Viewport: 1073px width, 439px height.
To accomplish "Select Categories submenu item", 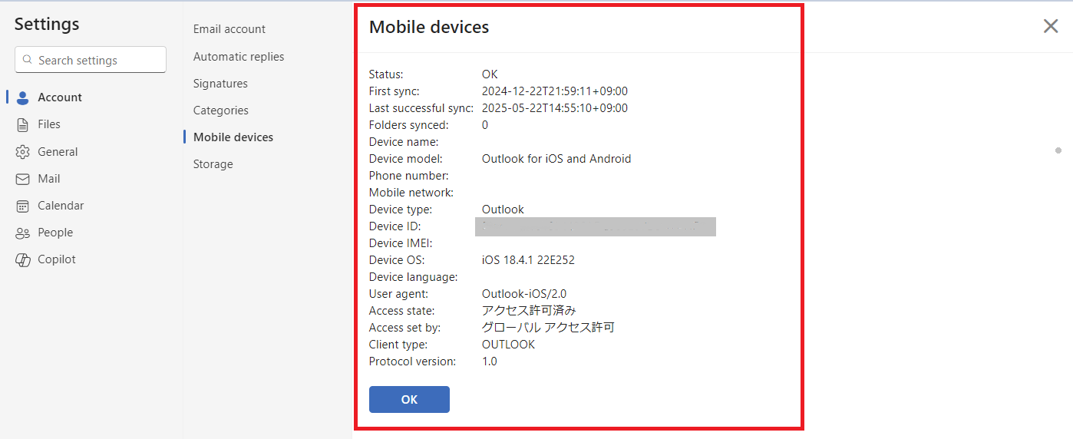I will tap(221, 111).
